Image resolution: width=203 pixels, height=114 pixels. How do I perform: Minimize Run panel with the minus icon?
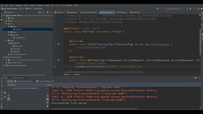199,78
